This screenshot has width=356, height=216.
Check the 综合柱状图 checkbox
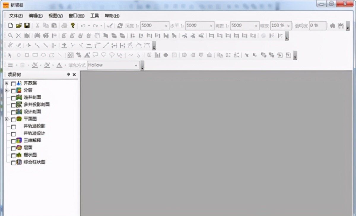click(x=13, y=163)
